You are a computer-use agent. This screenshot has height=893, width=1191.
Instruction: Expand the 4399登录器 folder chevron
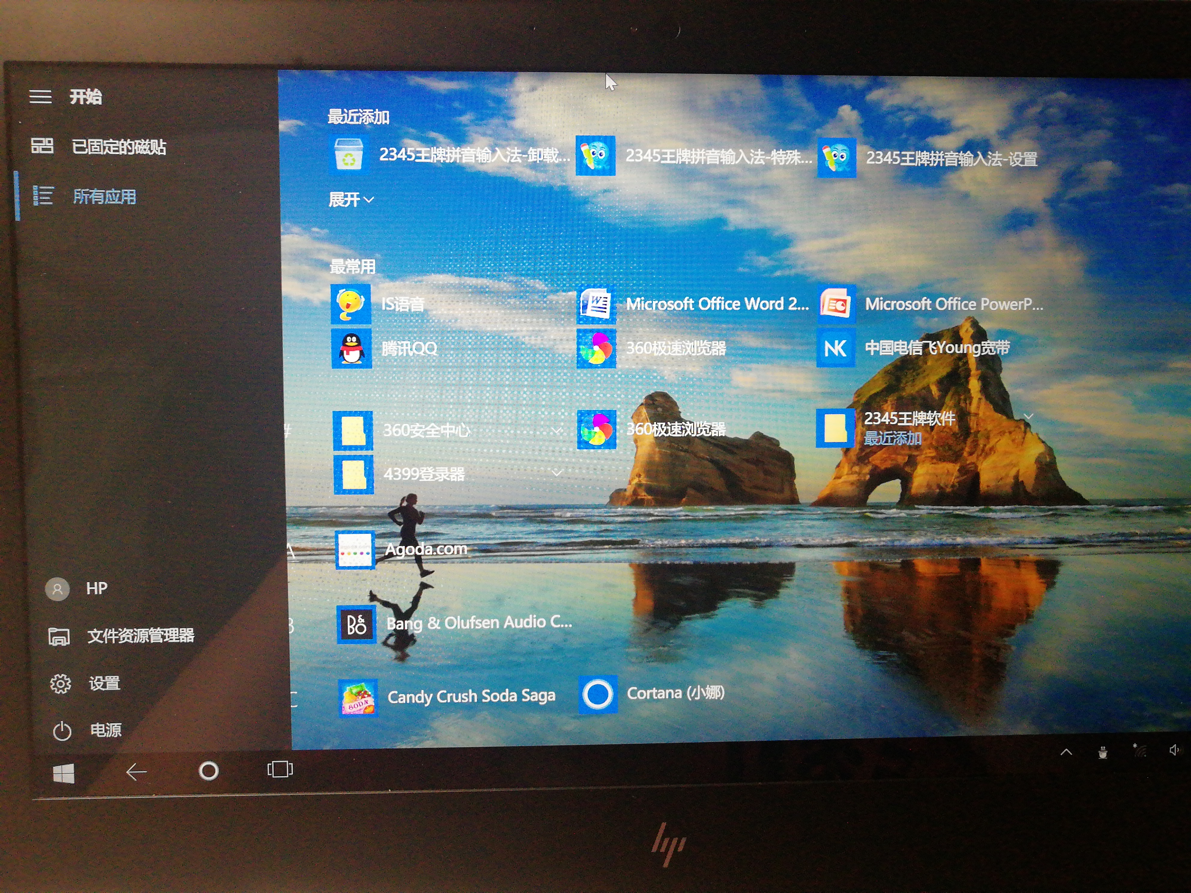point(557,473)
